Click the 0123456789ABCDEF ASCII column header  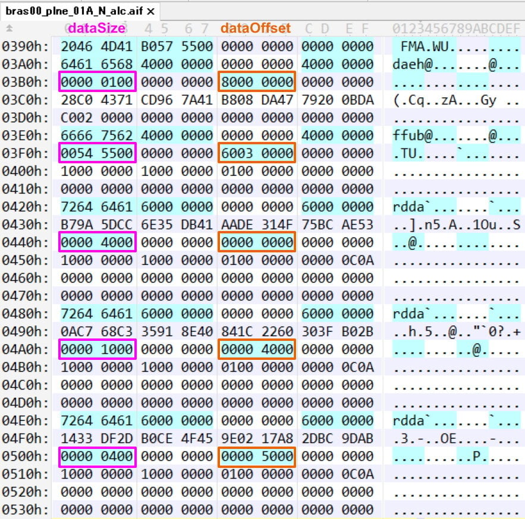pyautogui.click(x=456, y=29)
